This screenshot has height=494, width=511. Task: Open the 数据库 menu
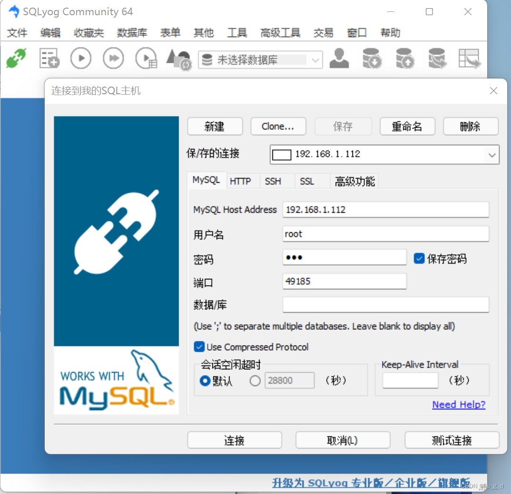(x=132, y=32)
